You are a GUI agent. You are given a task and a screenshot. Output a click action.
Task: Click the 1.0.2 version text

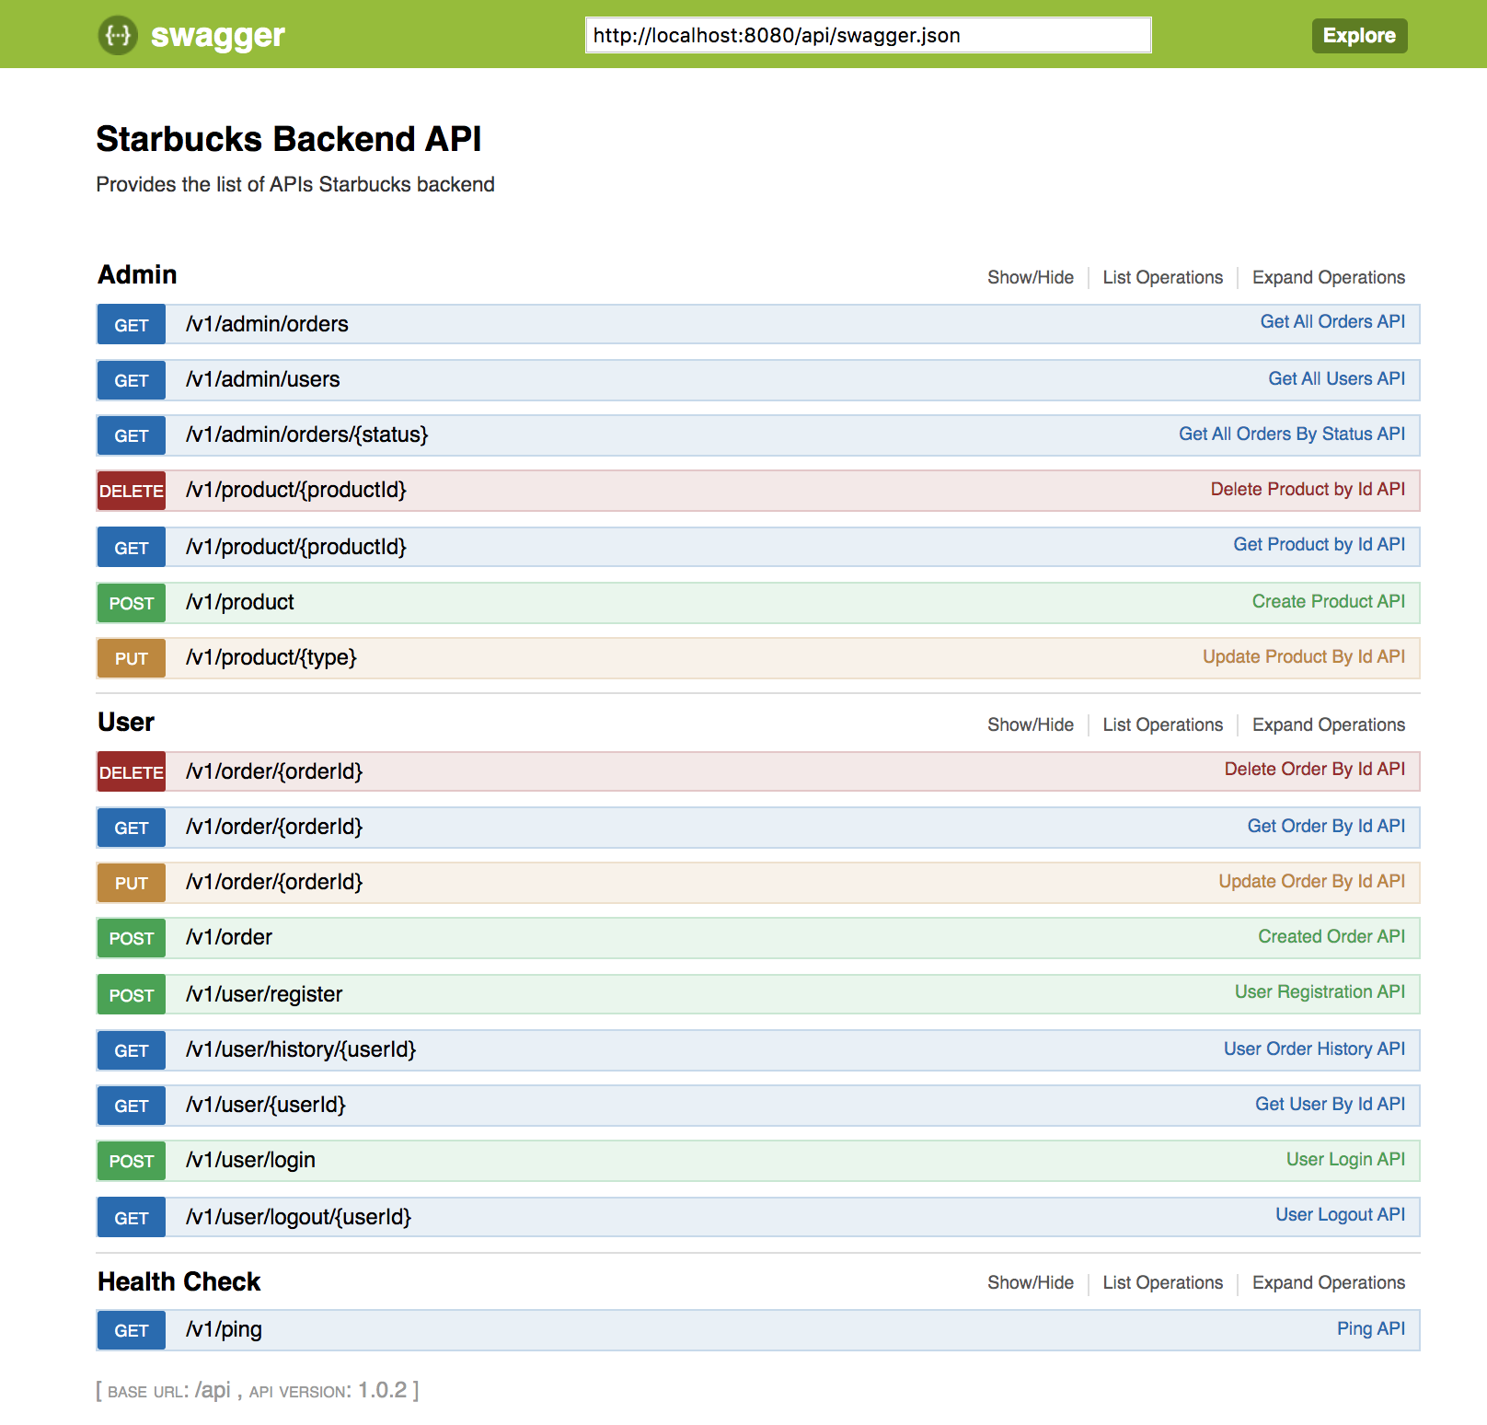382,1390
